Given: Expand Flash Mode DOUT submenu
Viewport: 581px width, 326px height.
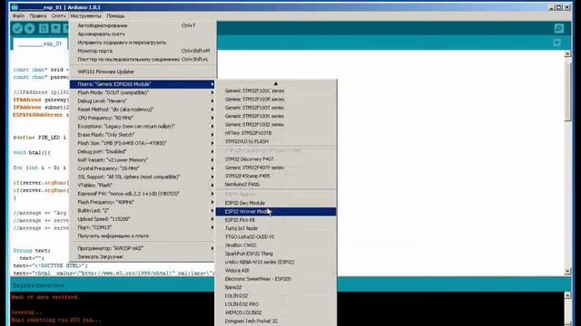Looking at the screenshot, I should coord(143,92).
